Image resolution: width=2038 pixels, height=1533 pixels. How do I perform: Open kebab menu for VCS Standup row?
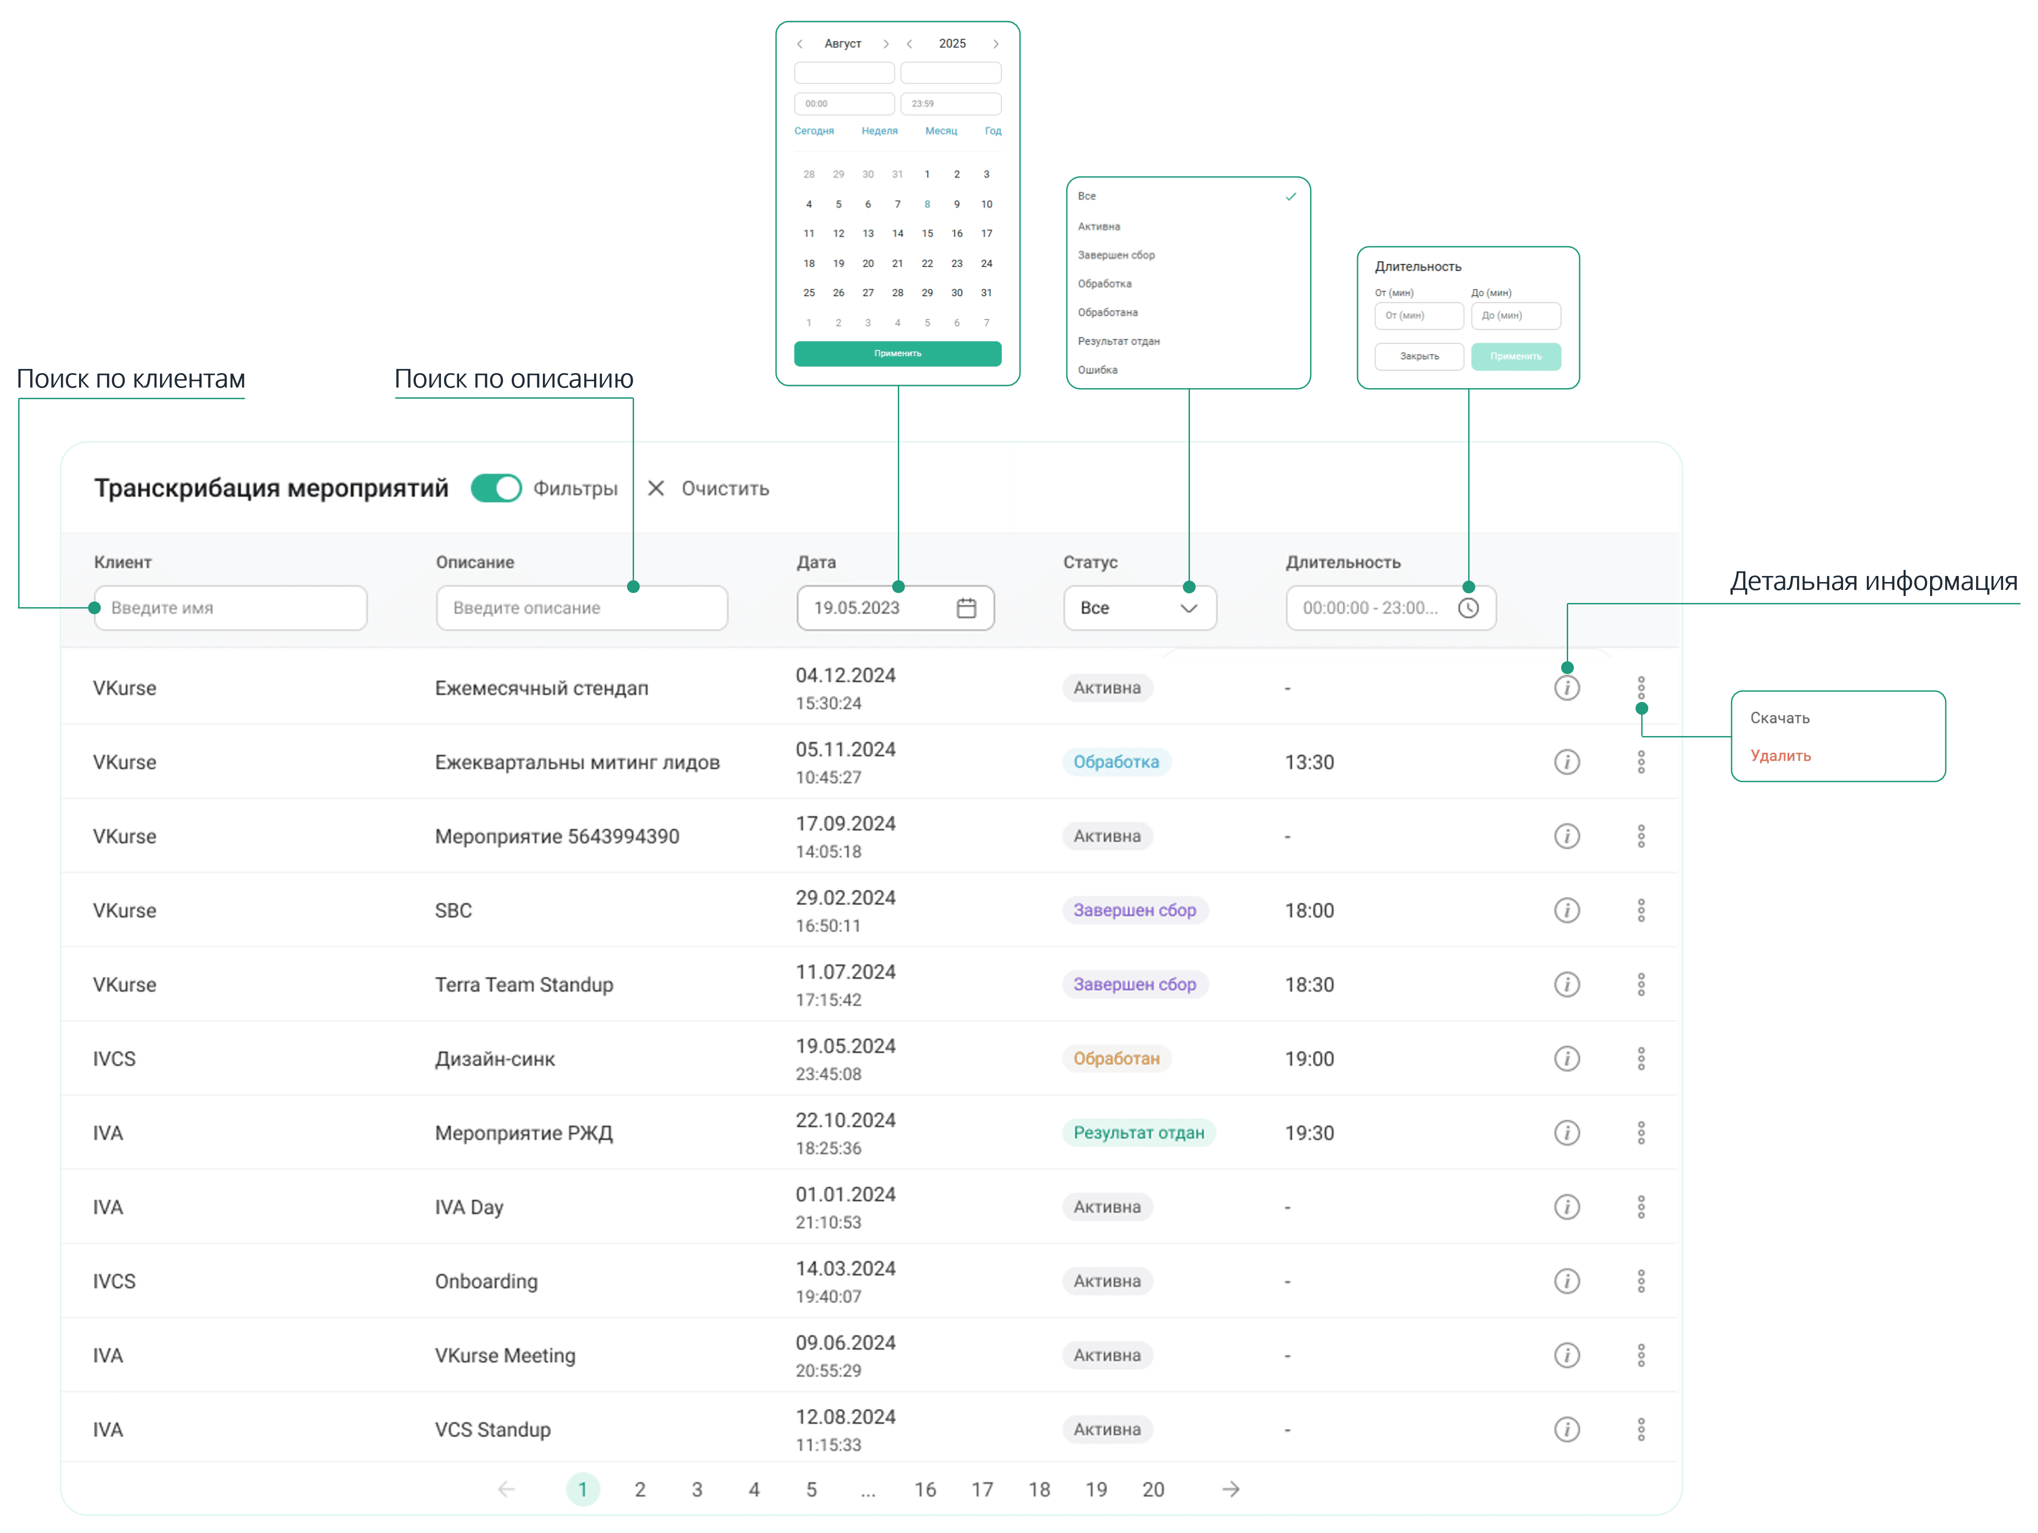point(1640,1429)
